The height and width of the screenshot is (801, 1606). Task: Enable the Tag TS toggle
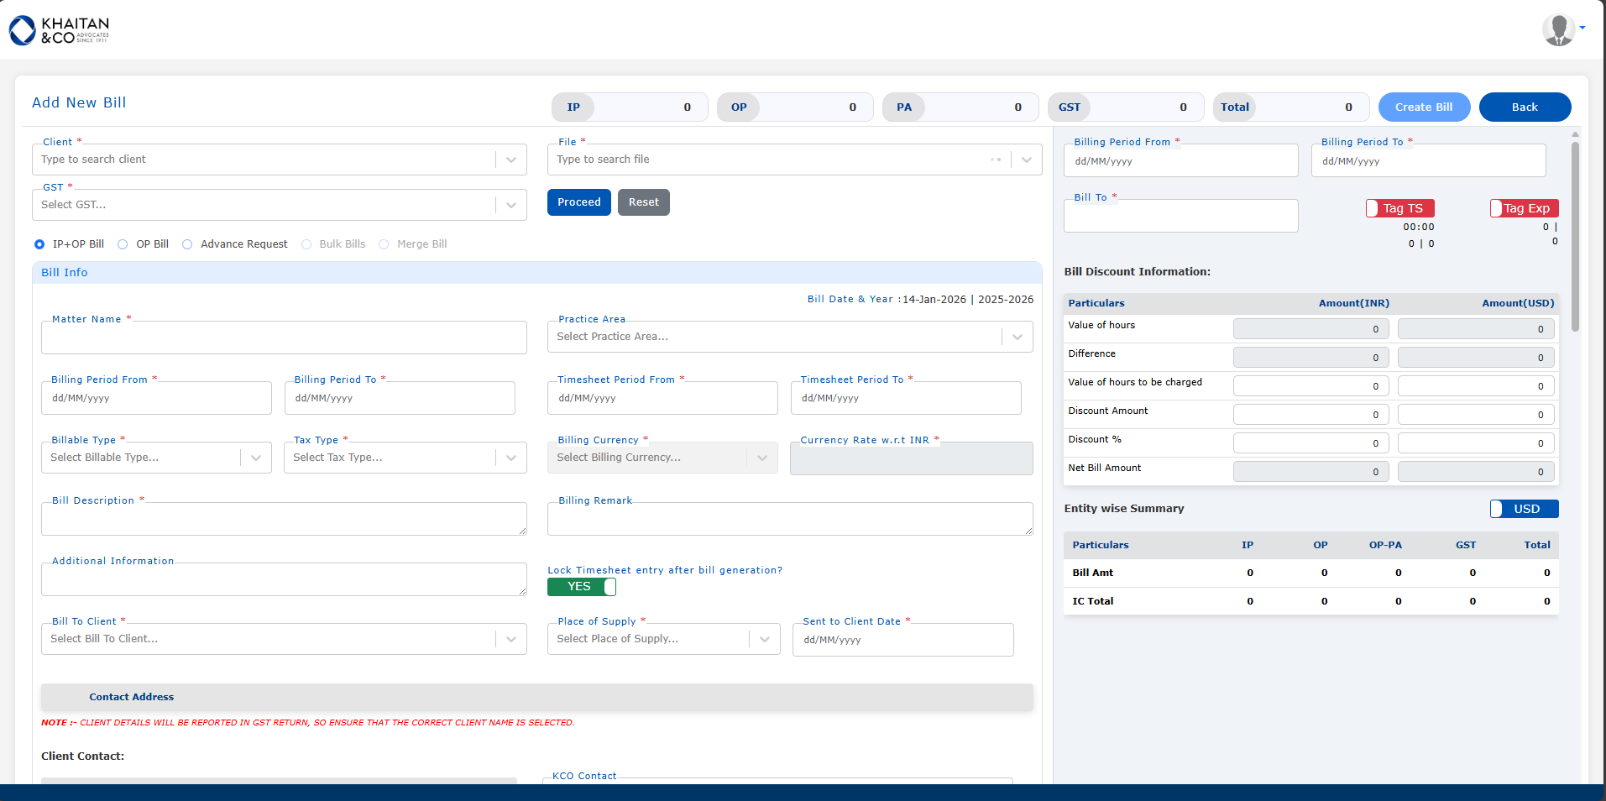tap(1399, 208)
